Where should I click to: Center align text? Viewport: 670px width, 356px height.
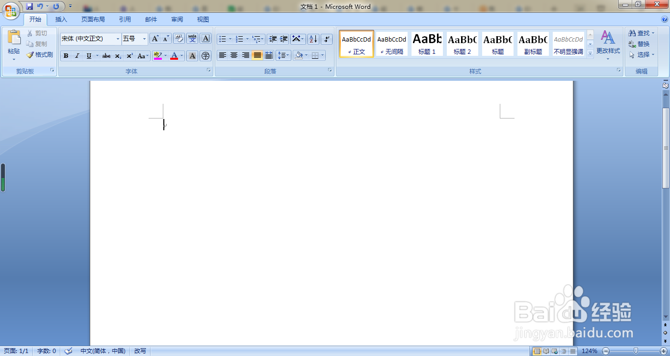pyautogui.click(x=234, y=55)
